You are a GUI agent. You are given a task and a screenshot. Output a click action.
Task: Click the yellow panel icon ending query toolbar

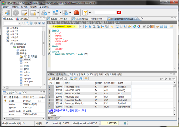pos(171,26)
